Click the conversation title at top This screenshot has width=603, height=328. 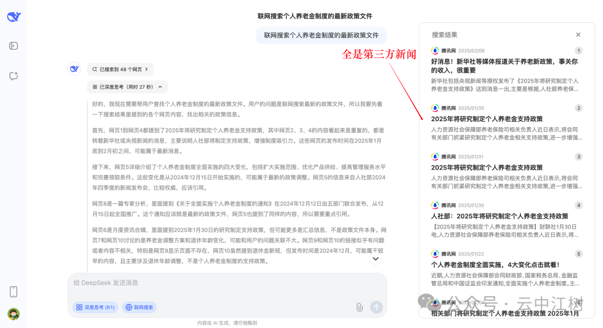point(315,16)
